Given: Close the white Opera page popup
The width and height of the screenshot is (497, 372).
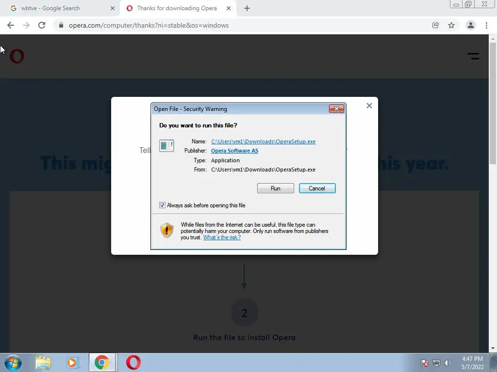Looking at the screenshot, I should 369,106.
